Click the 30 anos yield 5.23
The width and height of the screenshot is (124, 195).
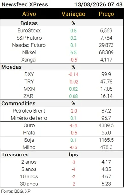coord(106,184)
